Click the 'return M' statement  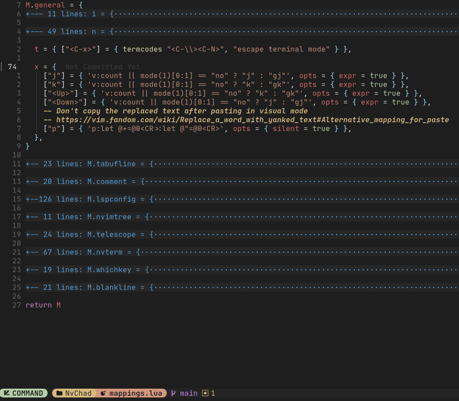43,305
